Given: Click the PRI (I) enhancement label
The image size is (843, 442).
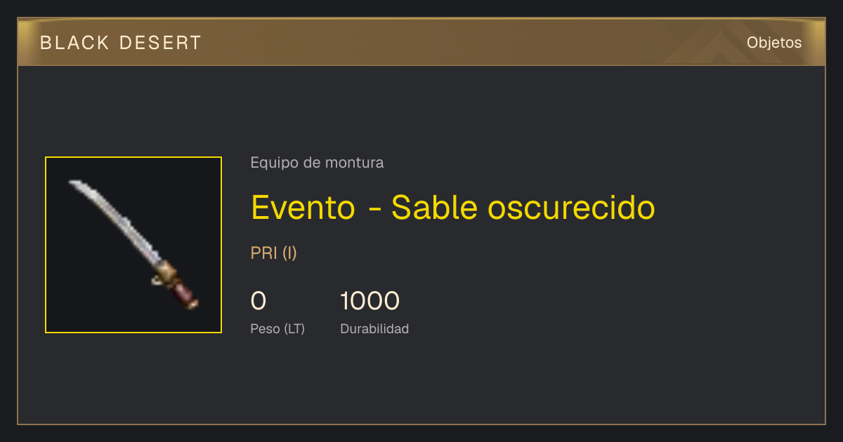Looking at the screenshot, I should pos(274,253).
